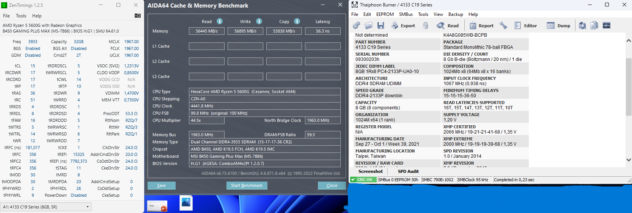Click the Memory Copy 53838 MB/s field
The width and height of the screenshot is (632, 213).
(284, 31)
